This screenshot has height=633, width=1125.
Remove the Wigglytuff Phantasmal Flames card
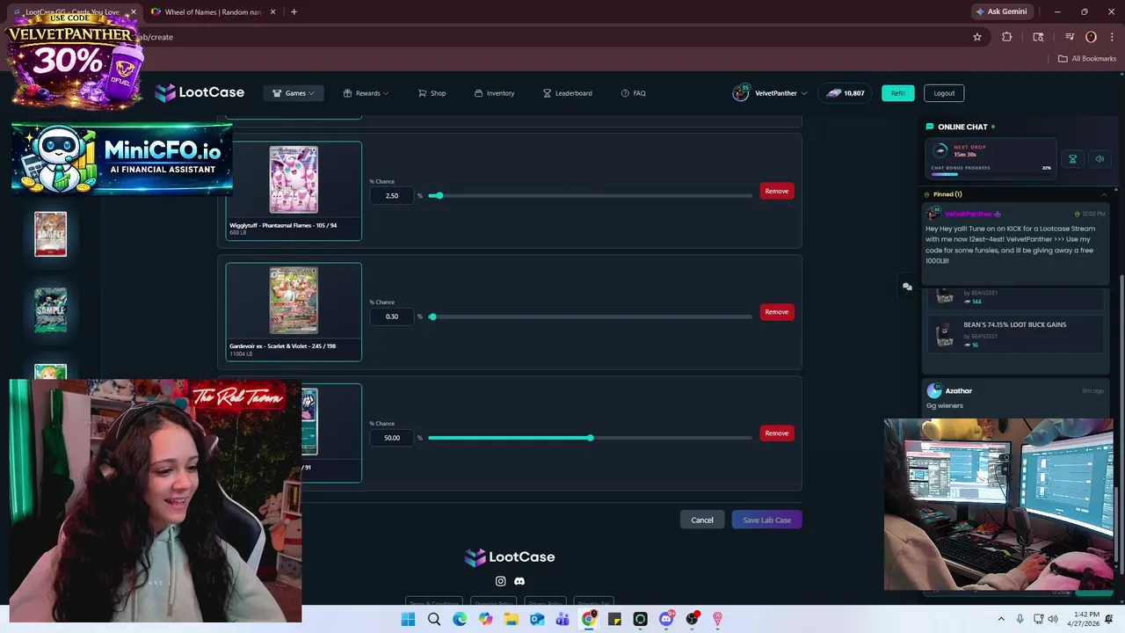(x=776, y=191)
